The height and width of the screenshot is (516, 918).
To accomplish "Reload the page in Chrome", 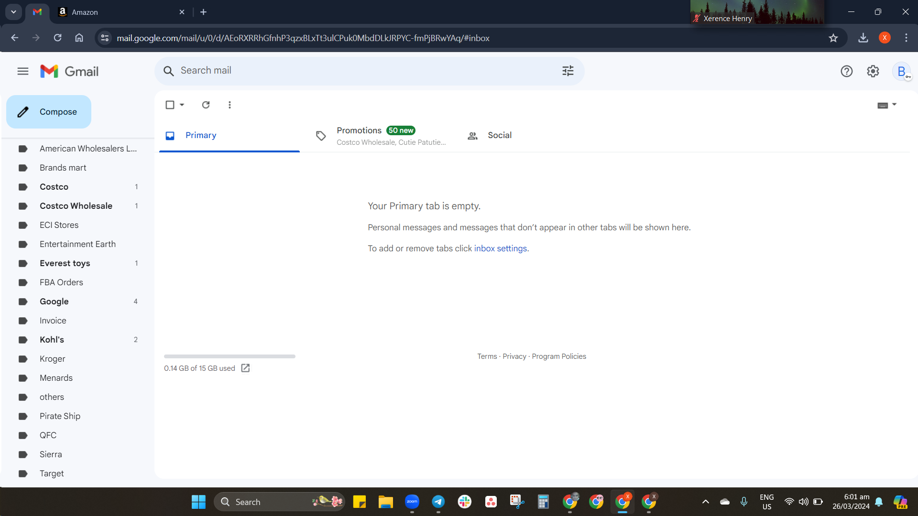I will 57,38.
